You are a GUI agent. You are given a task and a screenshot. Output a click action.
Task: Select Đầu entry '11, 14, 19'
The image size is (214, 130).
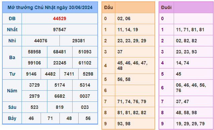click(x=128, y=30)
